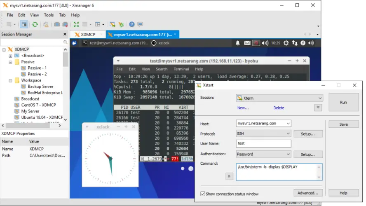Click the Help button in Xstart

point(343,193)
